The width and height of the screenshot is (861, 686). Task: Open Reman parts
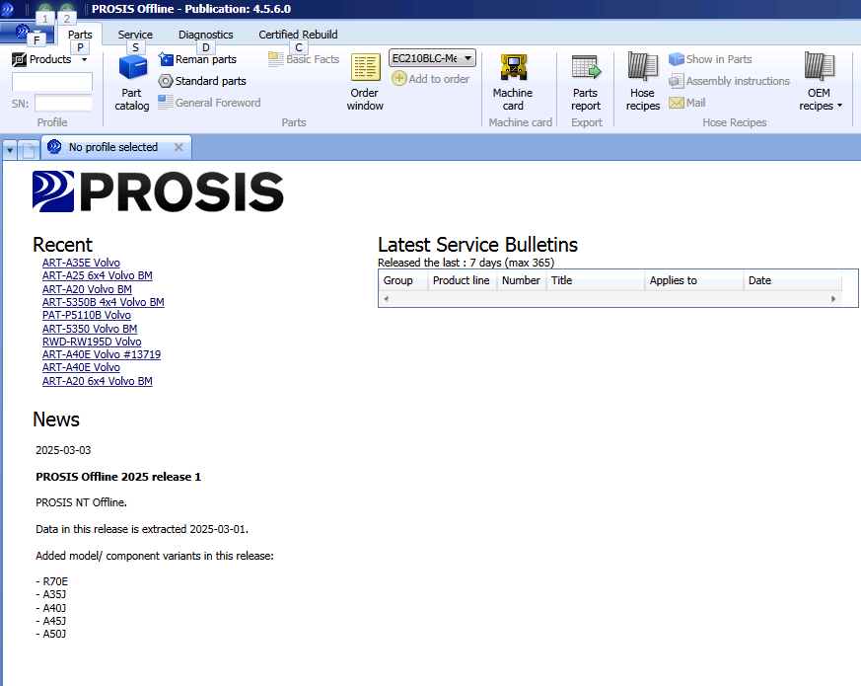tap(197, 59)
